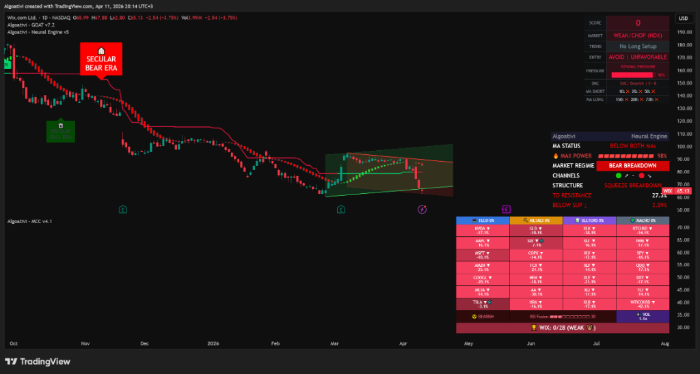Viewport: 700px width, 374px height.
Task: Click the GLD -10.1% cell
Action: tap(536, 231)
